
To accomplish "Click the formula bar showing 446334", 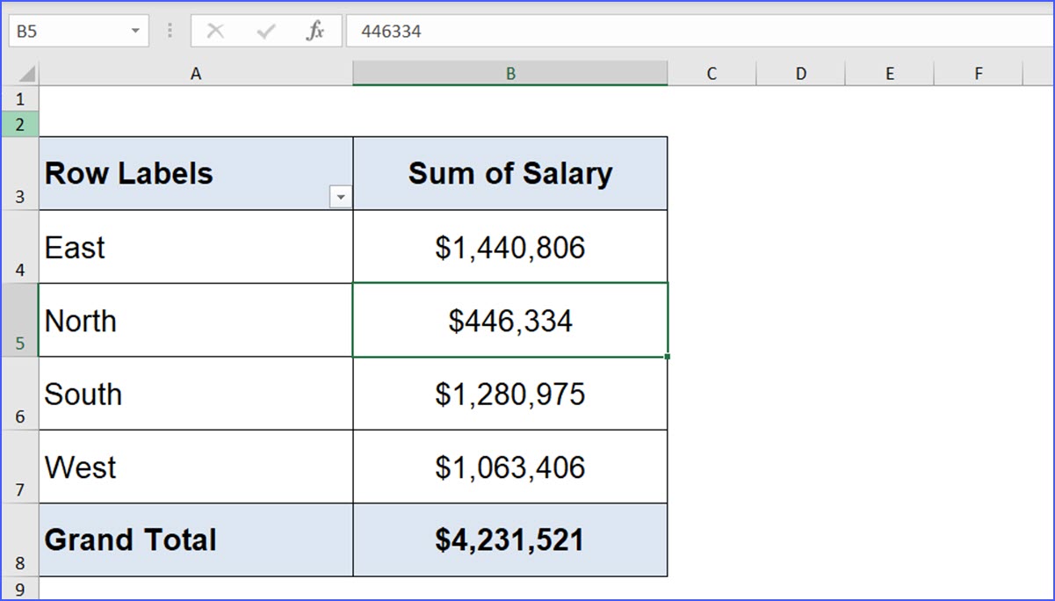I will point(527,30).
